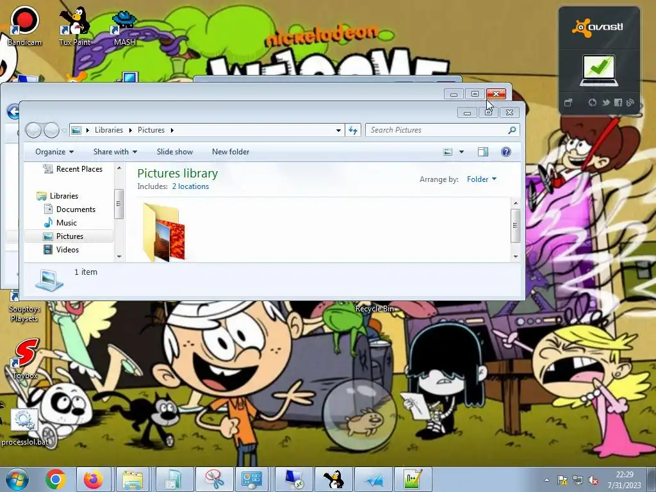
Task: Click Explorer back navigation button
Action: point(33,130)
